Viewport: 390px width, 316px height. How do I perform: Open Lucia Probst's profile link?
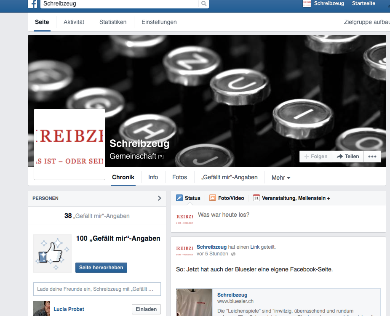pos(69,309)
